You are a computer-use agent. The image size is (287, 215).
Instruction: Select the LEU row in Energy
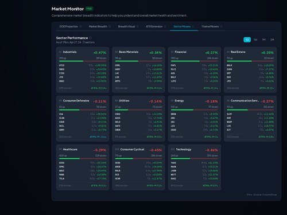[195, 126]
